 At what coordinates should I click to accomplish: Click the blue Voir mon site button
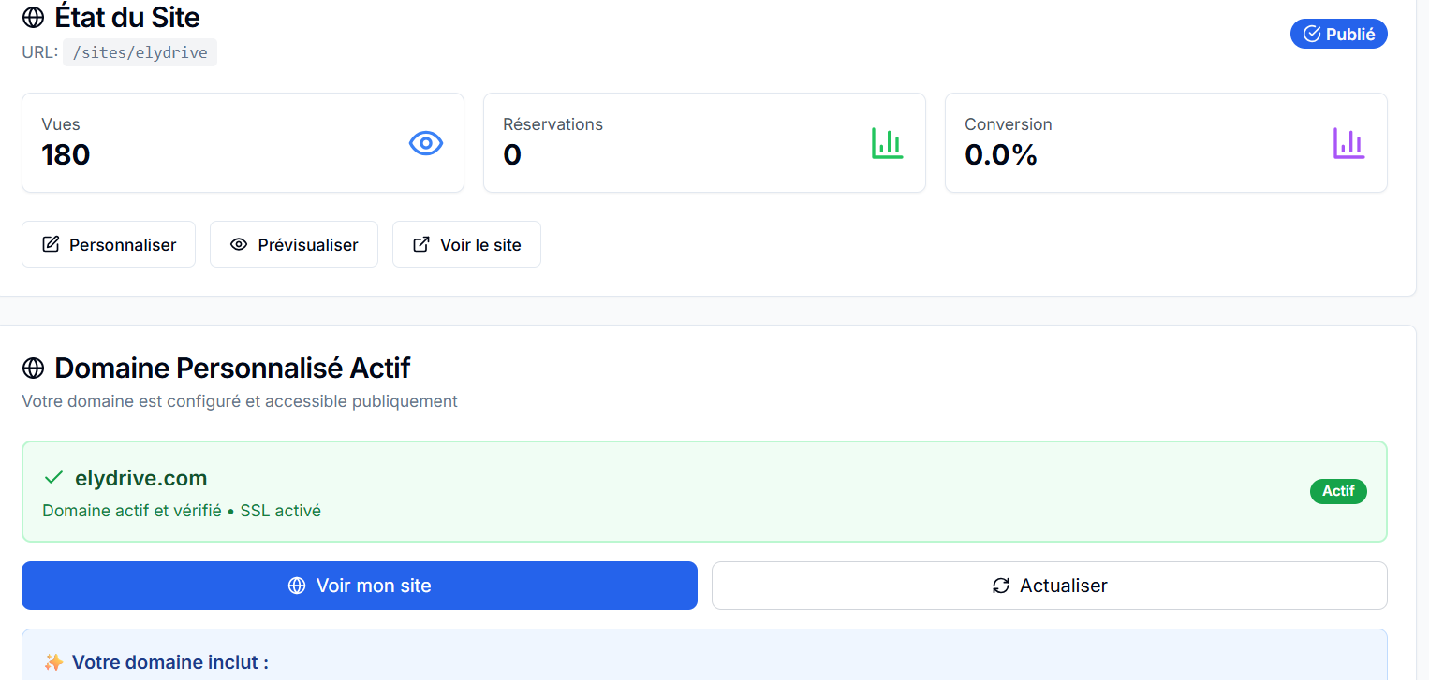click(x=359, y=585)
